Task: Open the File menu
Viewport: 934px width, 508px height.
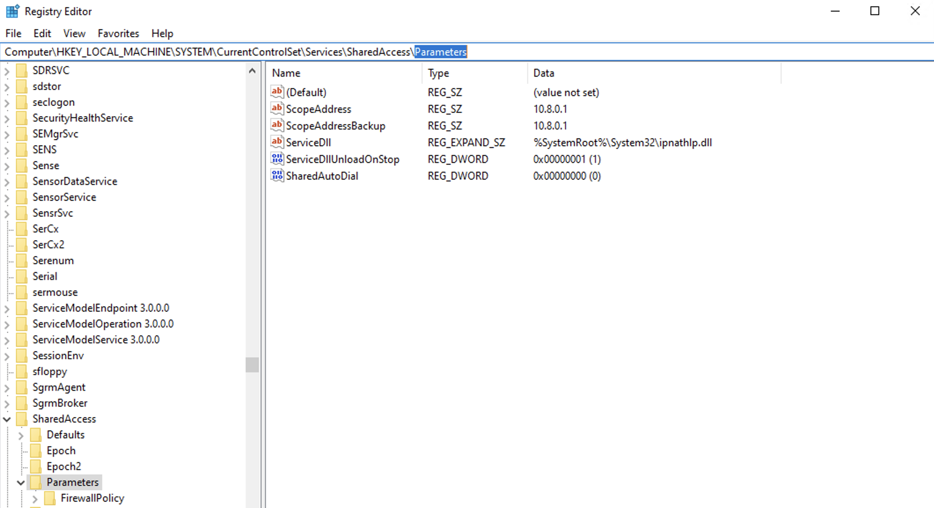Action: coord(13,33)
